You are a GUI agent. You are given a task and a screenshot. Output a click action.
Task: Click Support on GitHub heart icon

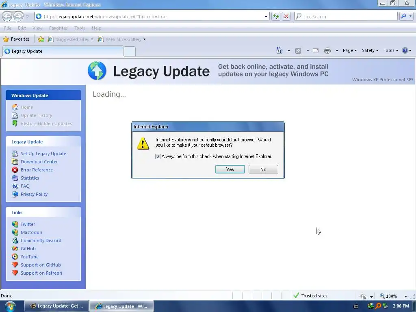[x=15, y=265]
